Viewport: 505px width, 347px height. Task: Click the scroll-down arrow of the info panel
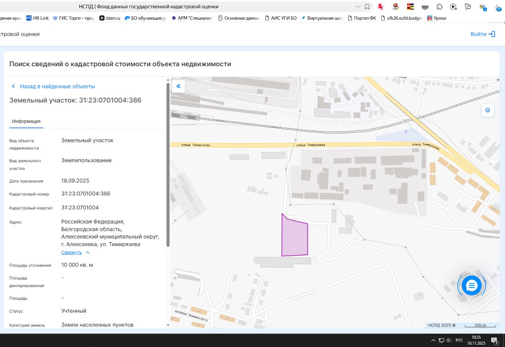point(168,325)
